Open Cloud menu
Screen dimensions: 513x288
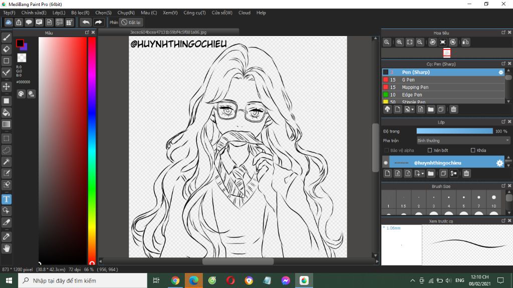pos(244,12)
